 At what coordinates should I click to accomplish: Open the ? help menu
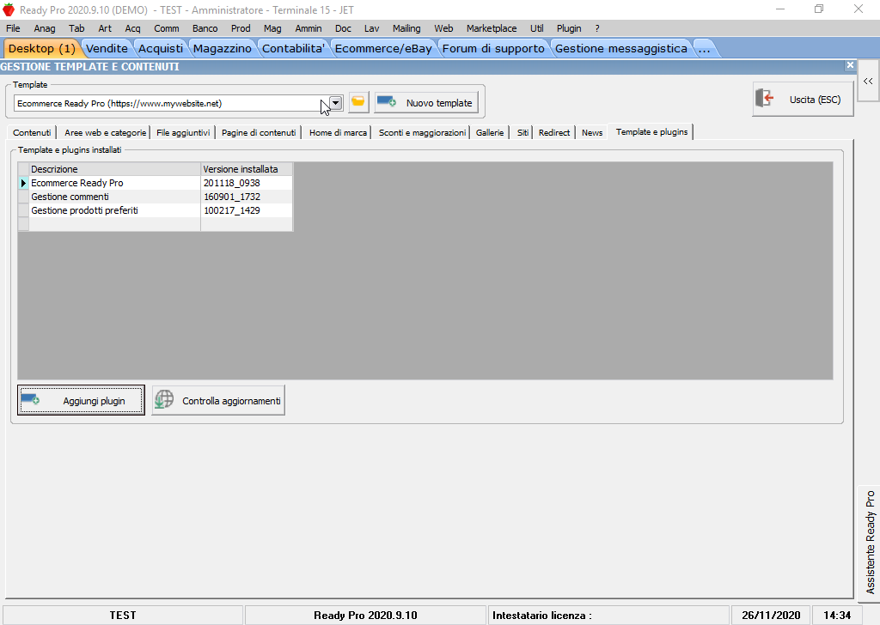[x=597, y=28]
